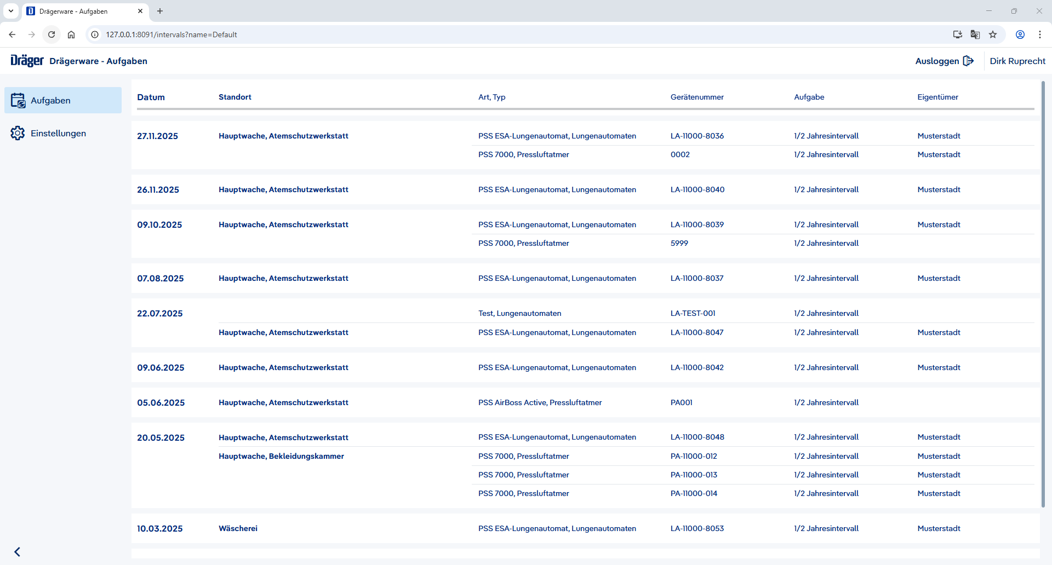Reload the page
1052x565 pixels.
tap(52, 34)
